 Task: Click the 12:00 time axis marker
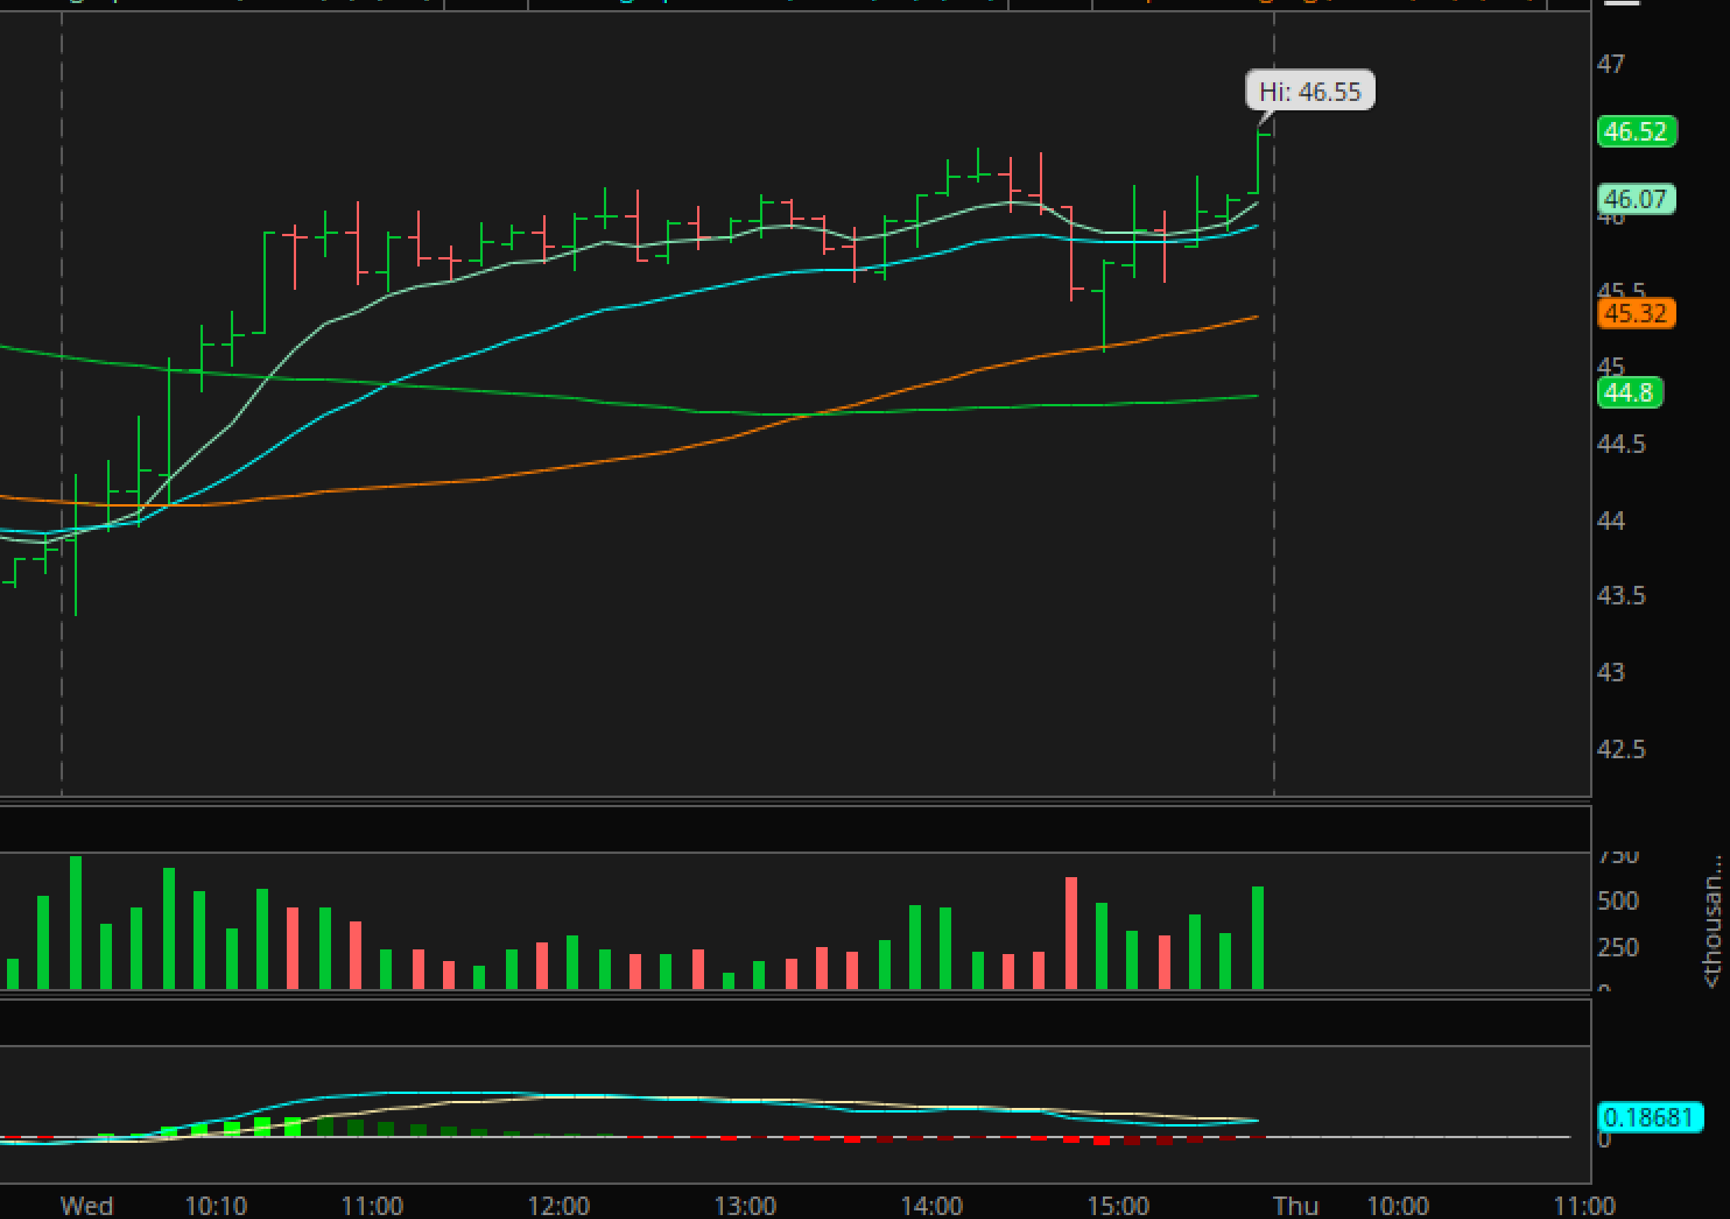[558, 1206]
